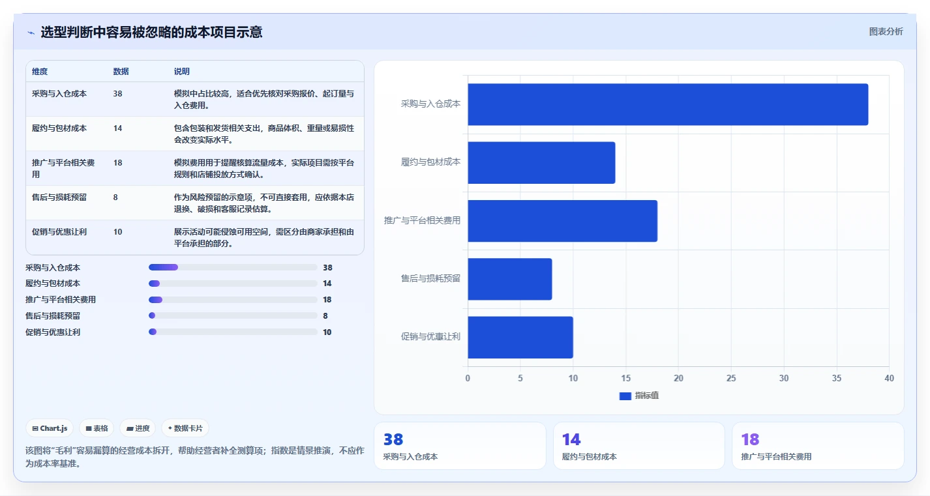The width and height of the screenshot is (930, 496).
Task: Open the data card showing 38 采购与入仓成本
Action: coord(460,446)
